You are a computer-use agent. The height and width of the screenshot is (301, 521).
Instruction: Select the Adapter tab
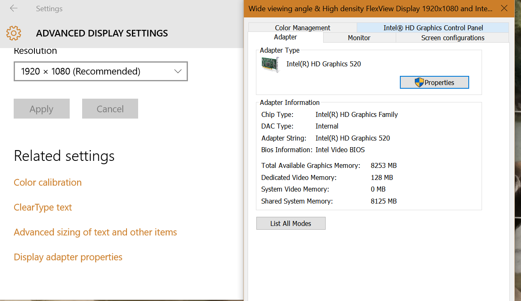click(285, 37)
